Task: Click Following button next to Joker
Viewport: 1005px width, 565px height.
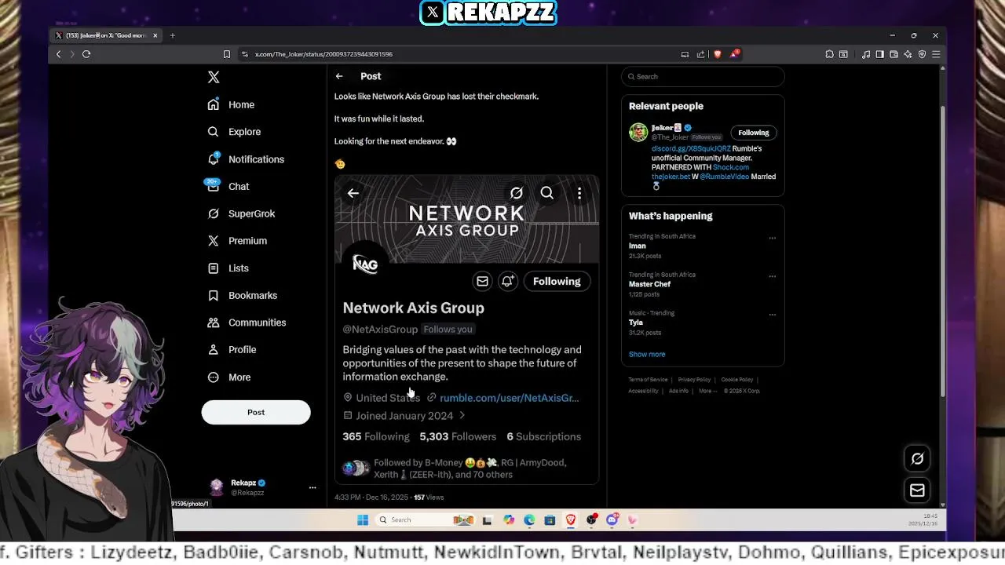Action: coord(753,133)
